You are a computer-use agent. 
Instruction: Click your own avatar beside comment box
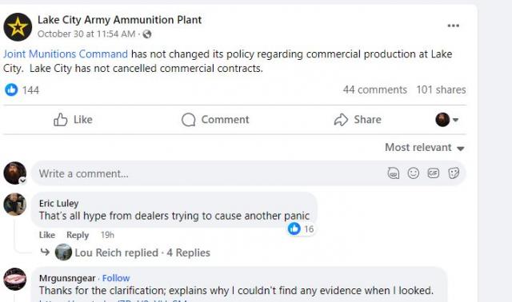pos(15,173)
